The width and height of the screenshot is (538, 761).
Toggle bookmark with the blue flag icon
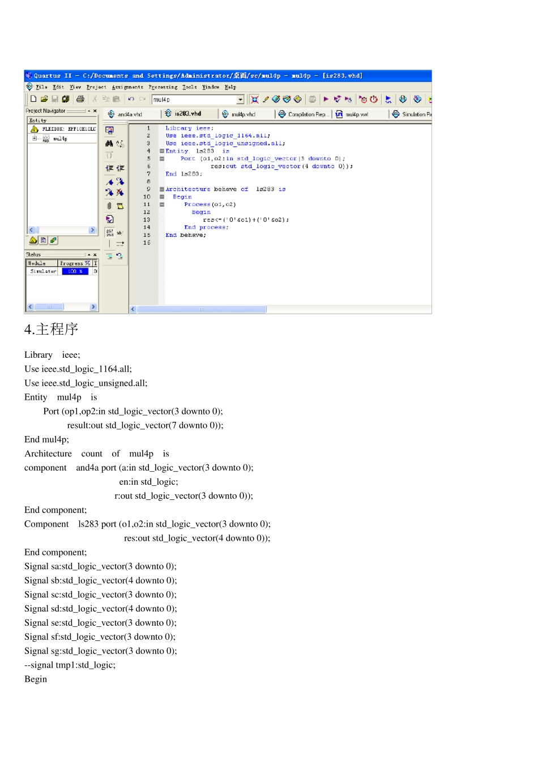click(109, 182)
